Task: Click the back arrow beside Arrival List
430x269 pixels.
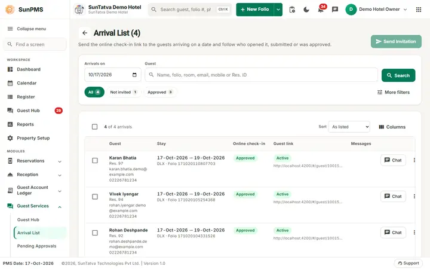Action: [85, 33]
